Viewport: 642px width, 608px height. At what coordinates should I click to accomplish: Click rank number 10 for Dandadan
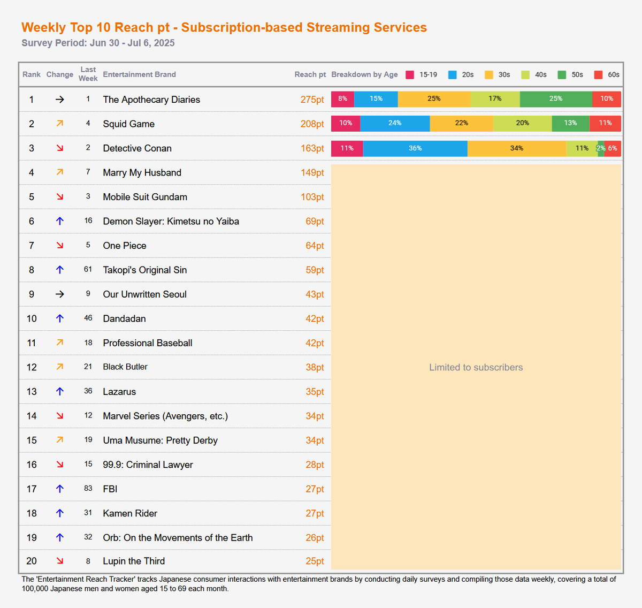(32, 318)
